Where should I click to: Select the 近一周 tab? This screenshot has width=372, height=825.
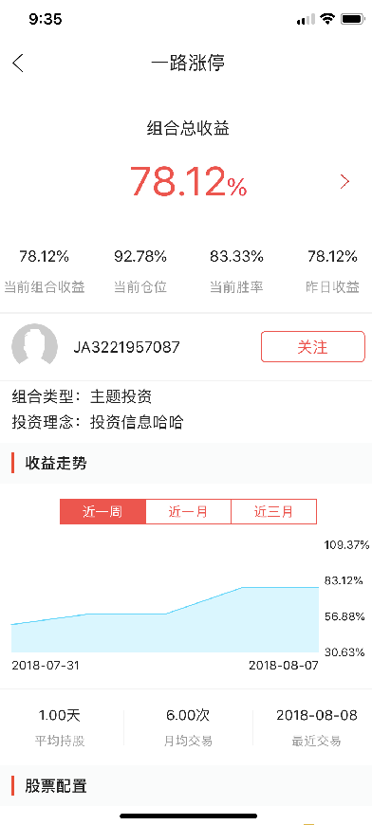click(102, 511)
